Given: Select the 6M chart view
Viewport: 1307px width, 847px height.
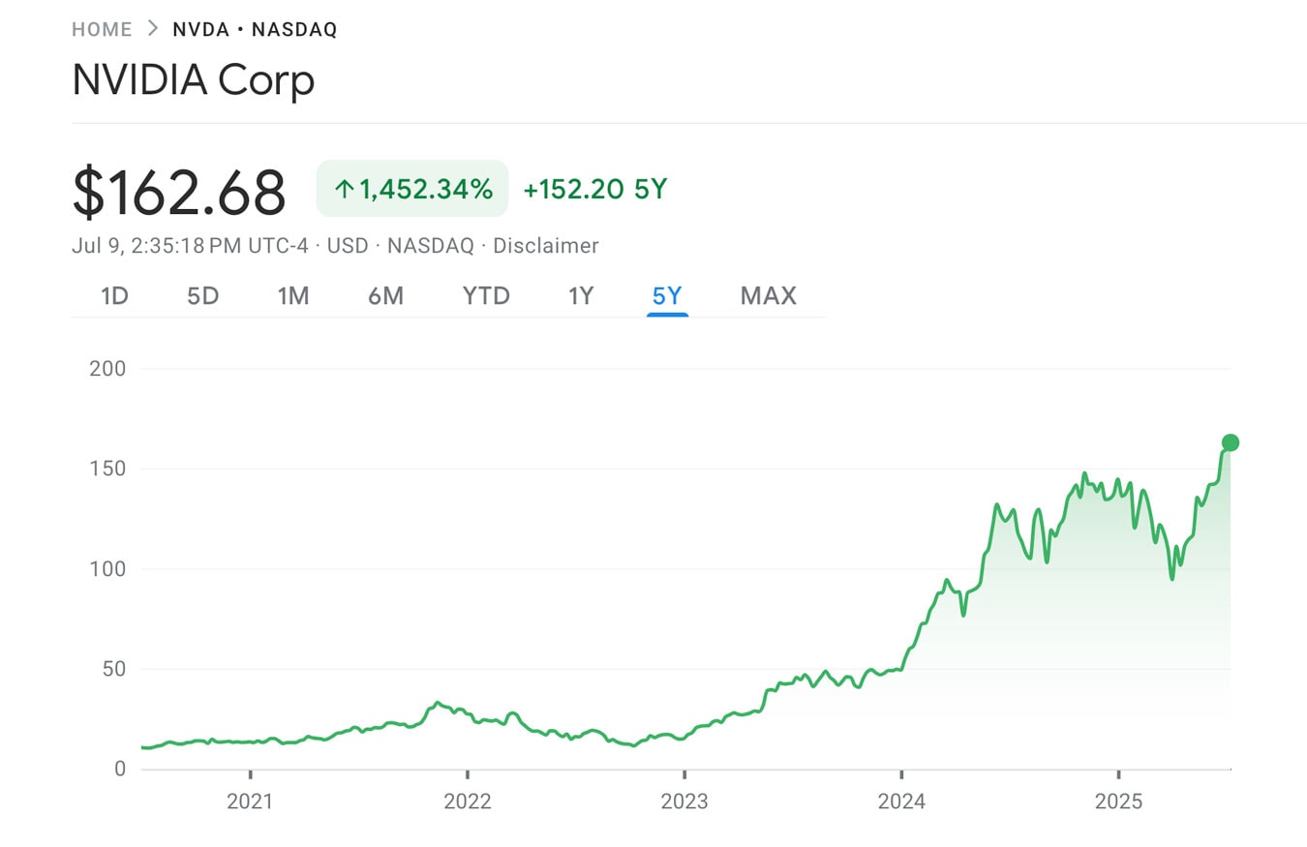Looking at the screenshot, I should click(x=386, y=296).
